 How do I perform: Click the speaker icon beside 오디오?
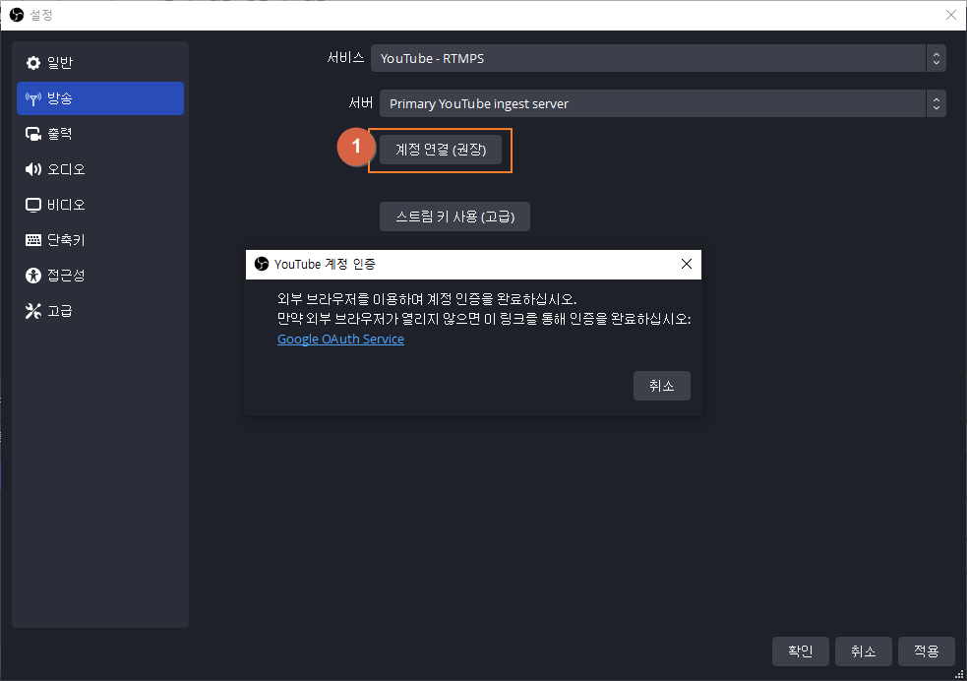(33, 169)
